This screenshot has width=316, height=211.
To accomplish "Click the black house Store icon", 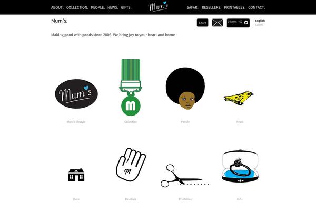I will tap(76, 175).
